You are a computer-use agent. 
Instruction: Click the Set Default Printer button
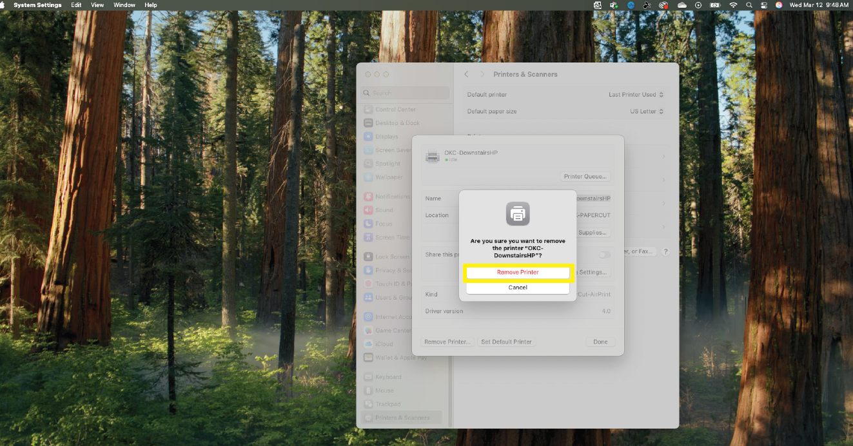point(507,342)
